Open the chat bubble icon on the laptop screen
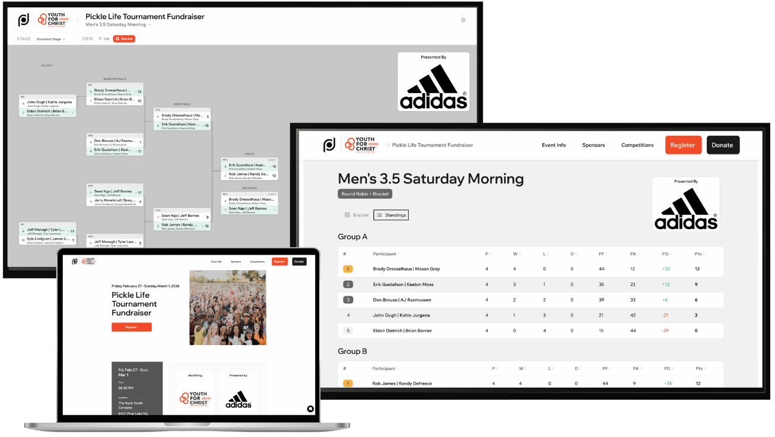 310,408
